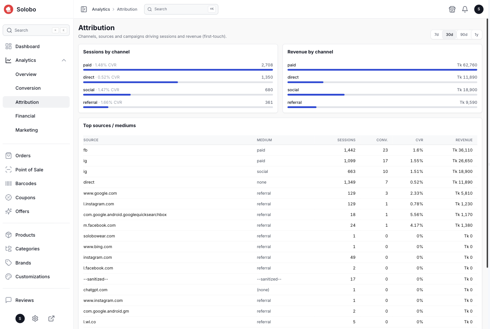
Task: Select the 1y time range
Action: coord(476,34)
